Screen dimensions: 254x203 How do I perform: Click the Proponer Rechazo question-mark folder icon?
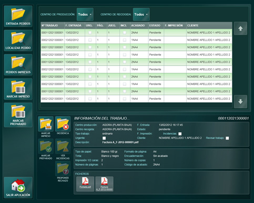(x=63, y=169)
